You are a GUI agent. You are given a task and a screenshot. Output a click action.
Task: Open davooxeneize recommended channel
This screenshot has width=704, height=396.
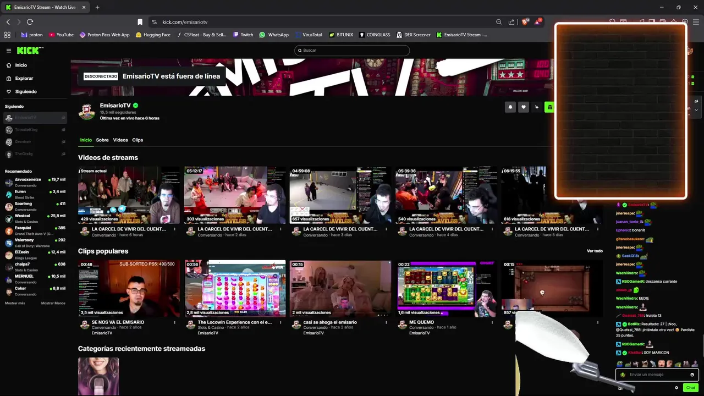pyautogui.click(x=35, y=182)
